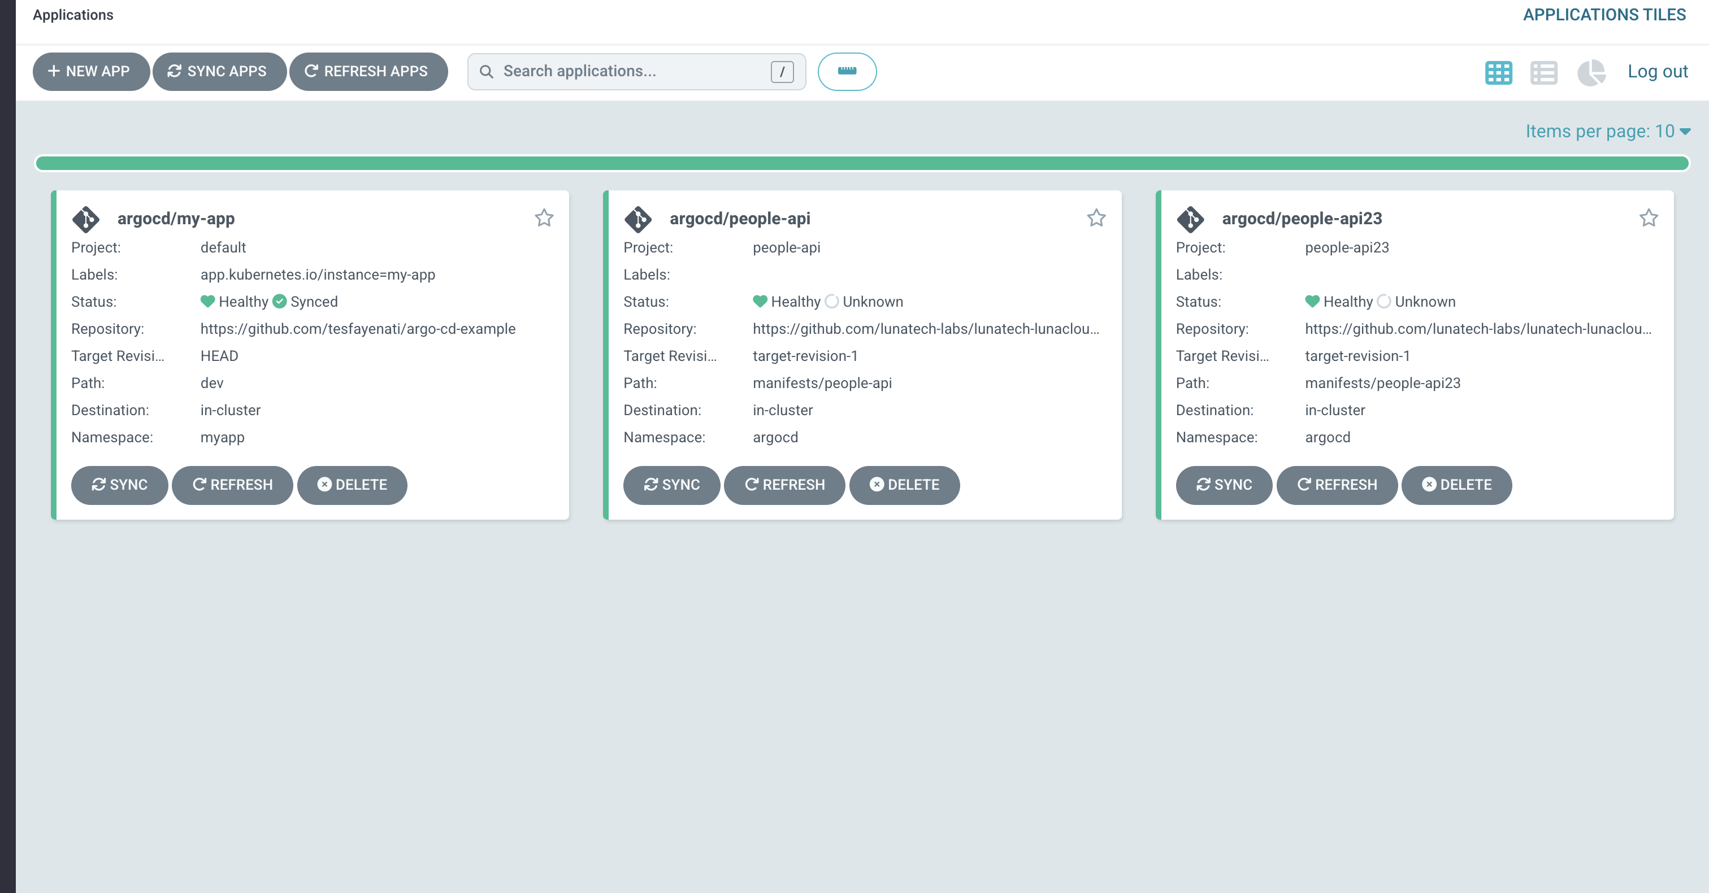Favorite the argocd/people-api application star

[1096, 218]
